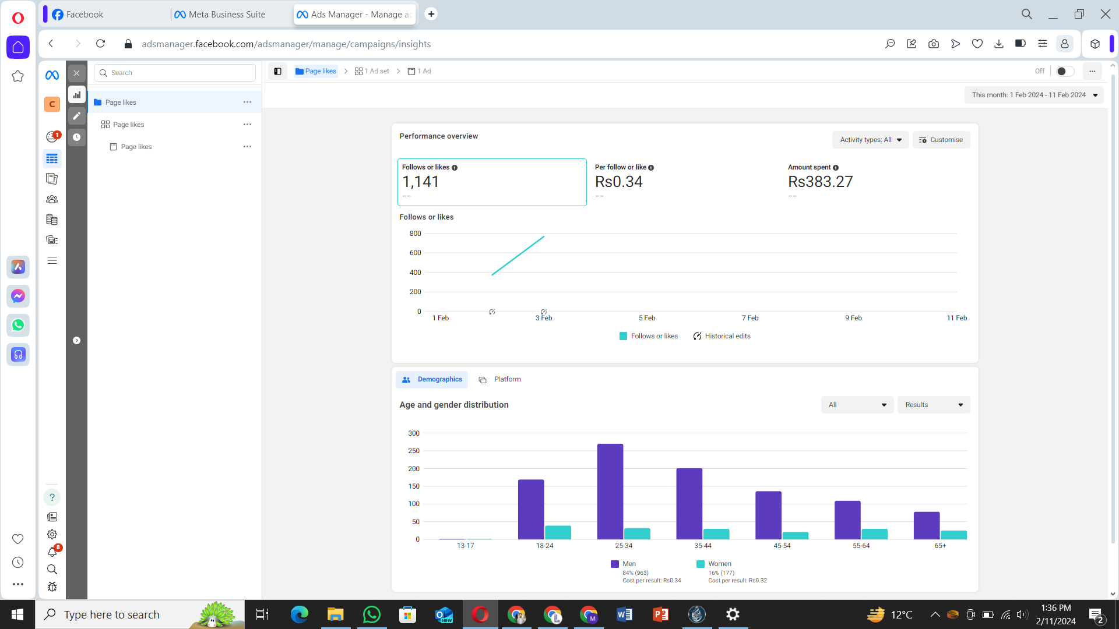Image resolution: width=1119 pixels, height=629 pixels.
Task: Open the notifications bell icon
Action: click(x=52, y=552)
